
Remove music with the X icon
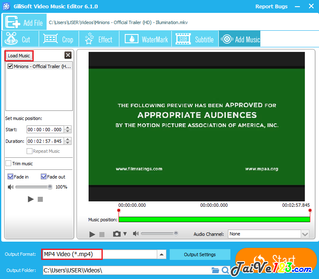click(68, 55)
